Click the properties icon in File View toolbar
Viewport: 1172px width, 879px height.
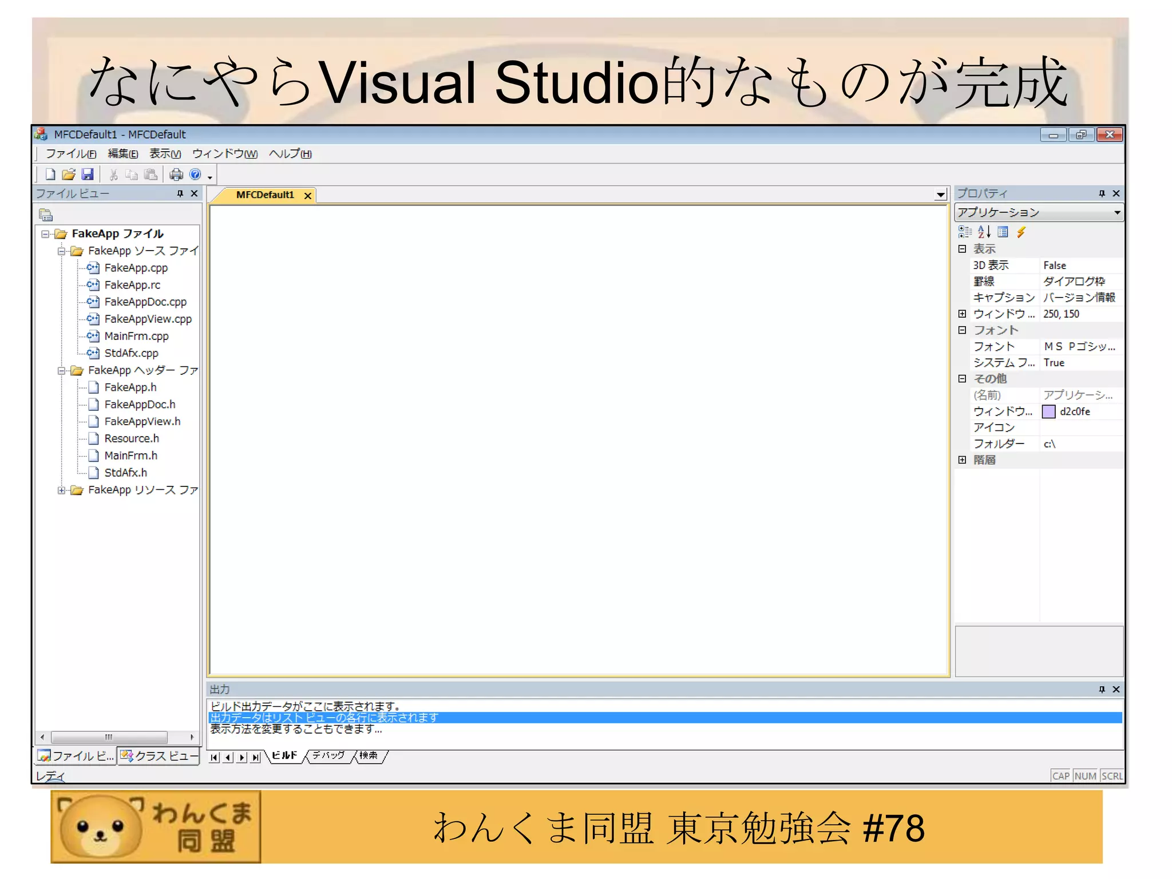[46, 215]
